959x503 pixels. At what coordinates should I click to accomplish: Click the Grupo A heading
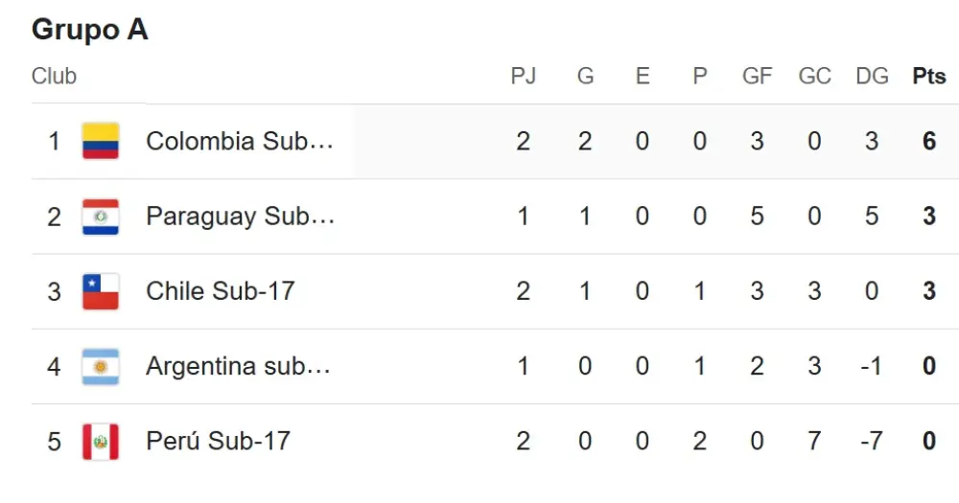point(90,30)
